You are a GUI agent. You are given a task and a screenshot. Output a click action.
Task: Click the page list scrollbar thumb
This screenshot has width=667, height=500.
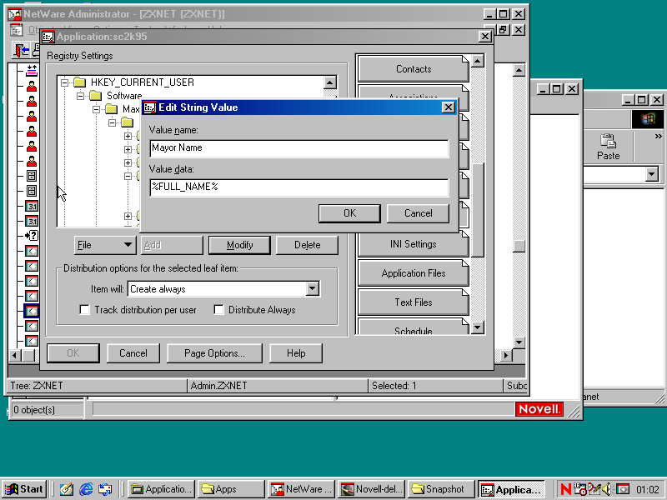478,210
